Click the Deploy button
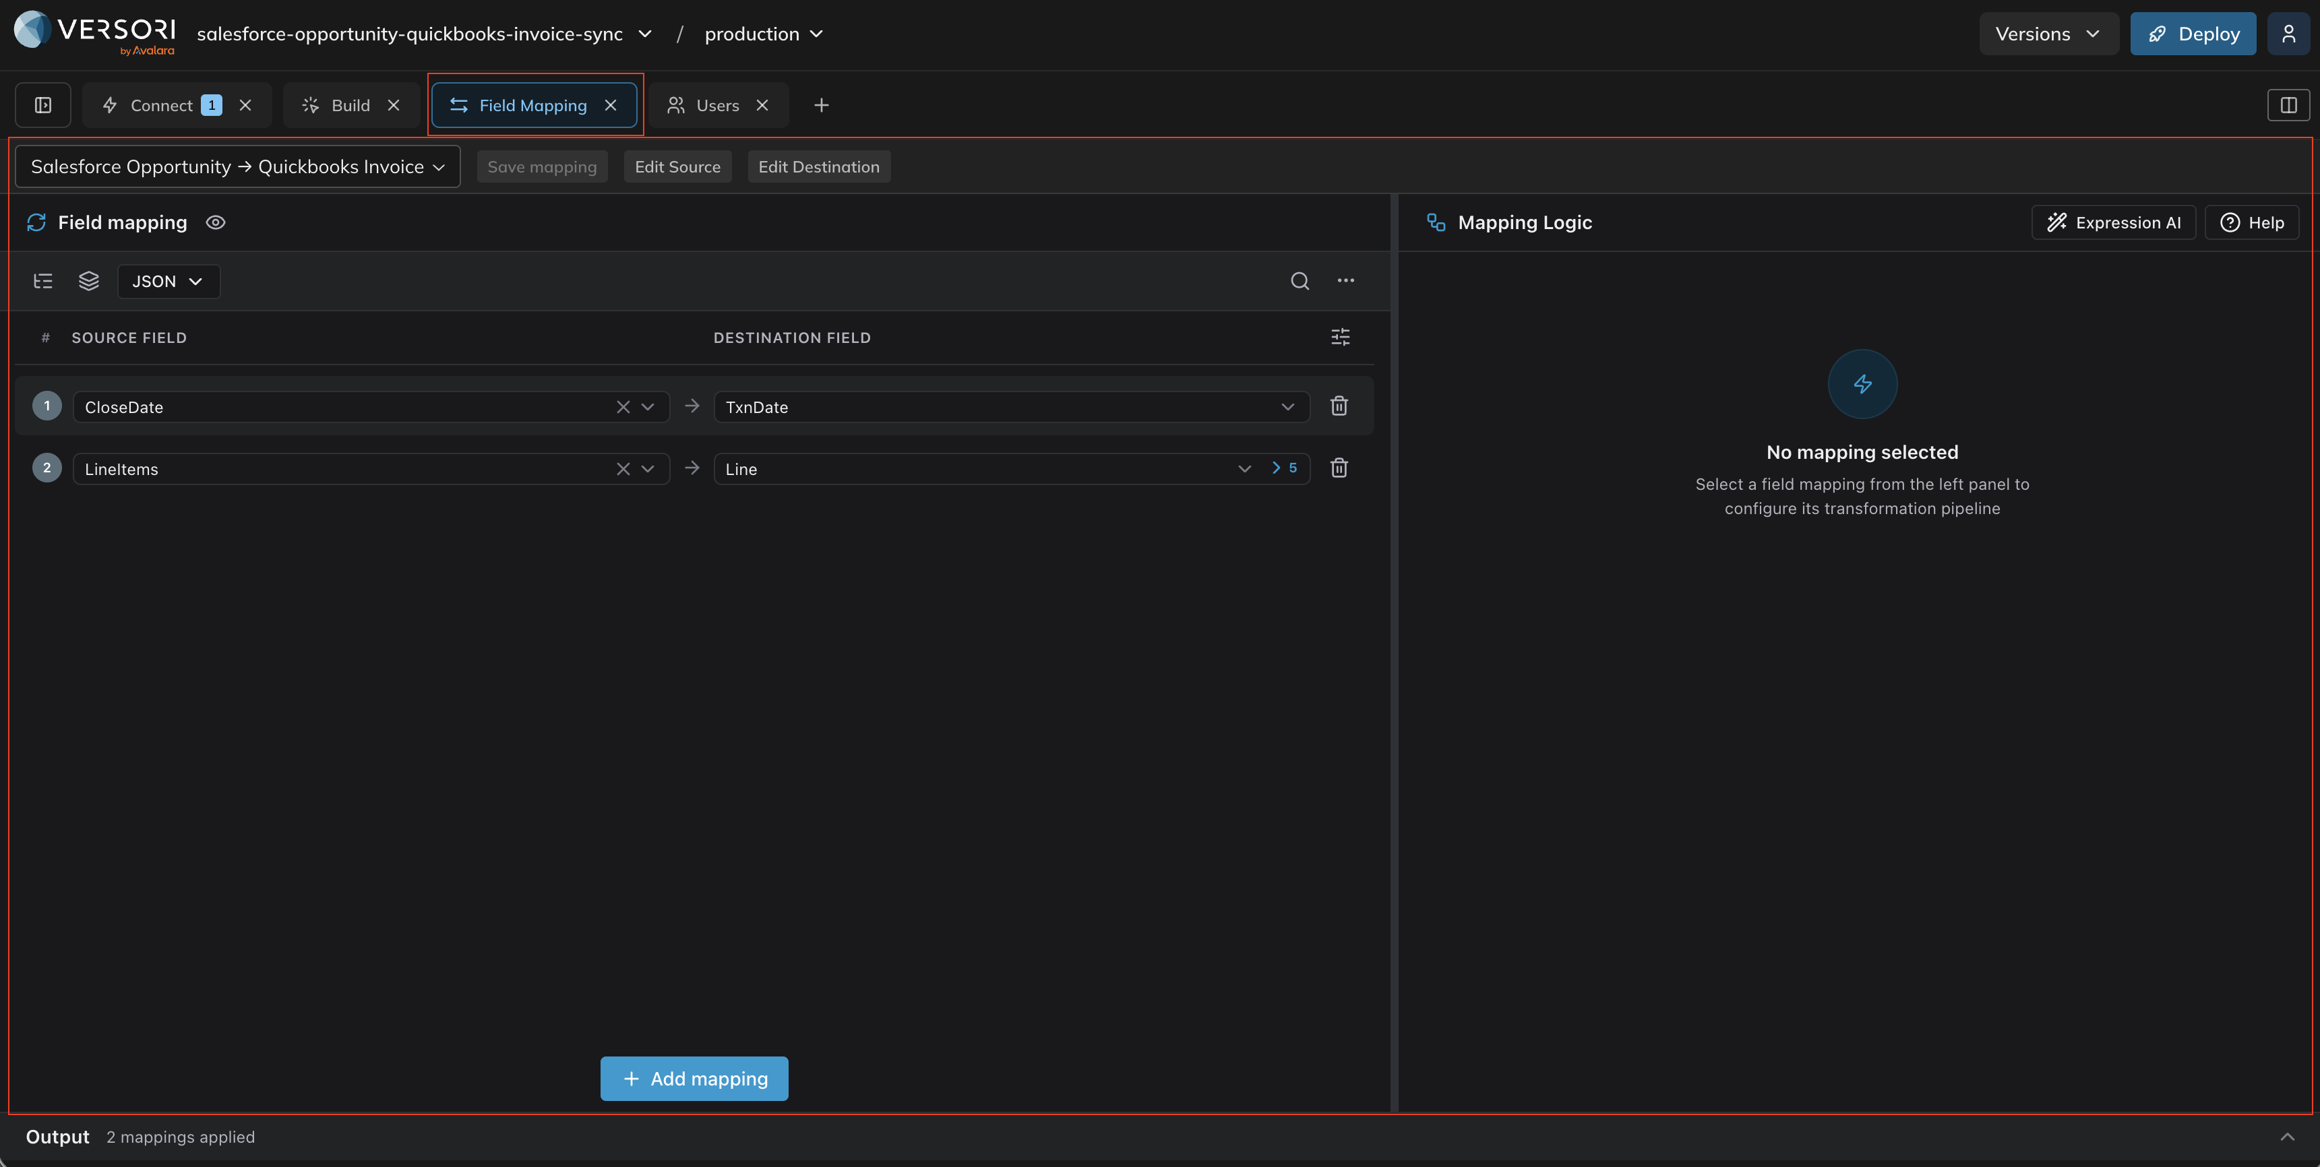Viewport: 2320px width, 1167px height. (2193, 34)
